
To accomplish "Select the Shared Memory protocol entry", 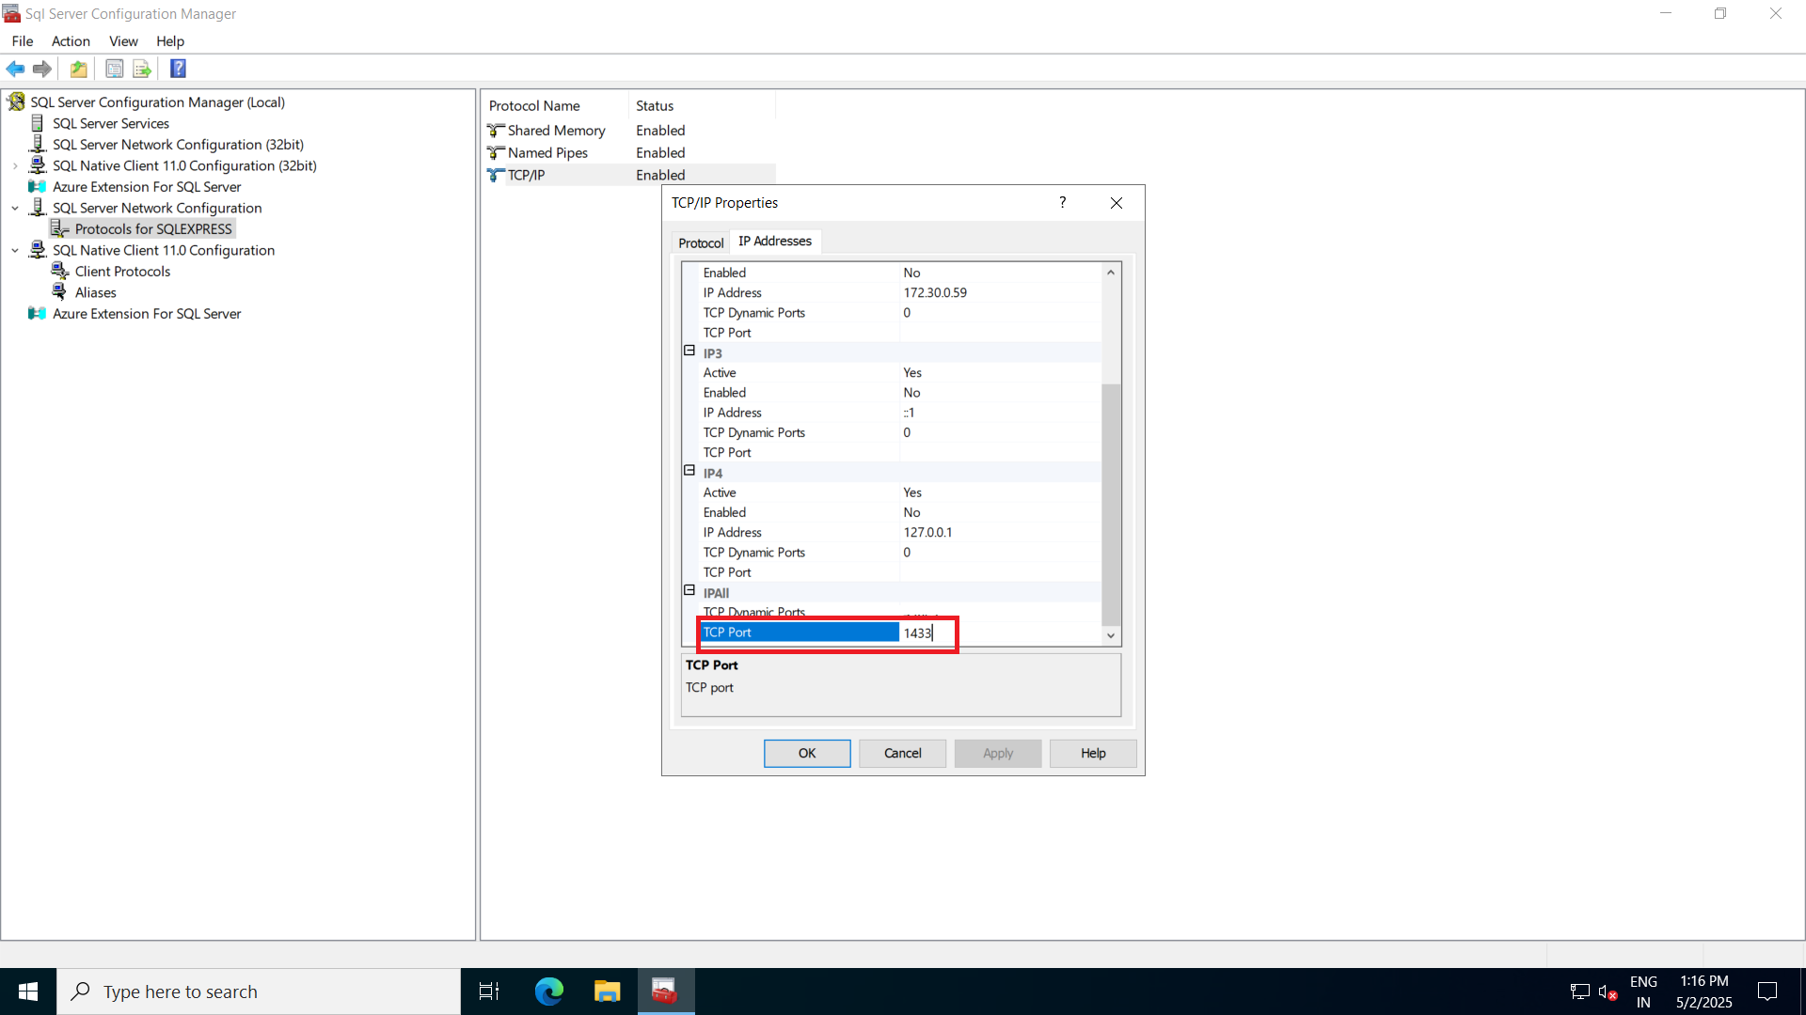I will pos(555,130).
